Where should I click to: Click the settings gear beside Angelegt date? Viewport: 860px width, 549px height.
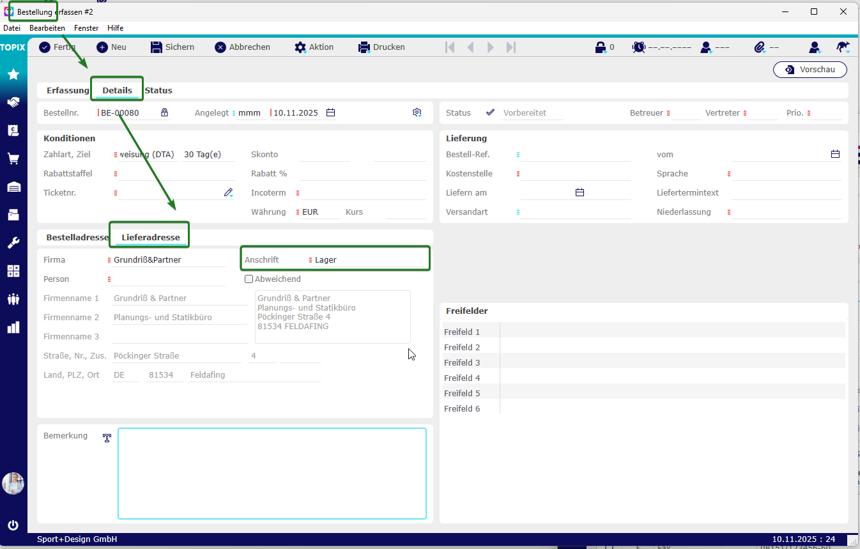[417, 112]
